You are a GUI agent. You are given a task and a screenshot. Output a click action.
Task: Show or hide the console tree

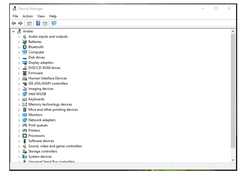pyautogui.click(x=29, y=23)
